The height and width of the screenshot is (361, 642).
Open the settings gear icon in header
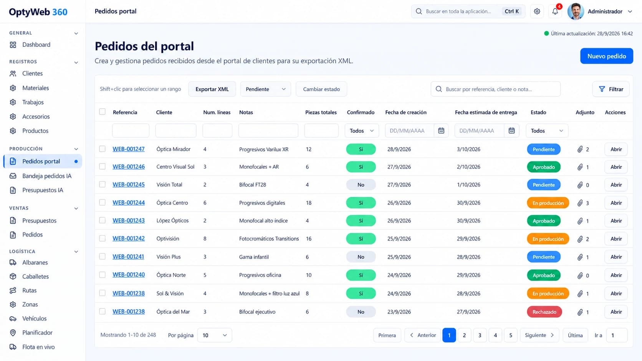tap(537, 12)
